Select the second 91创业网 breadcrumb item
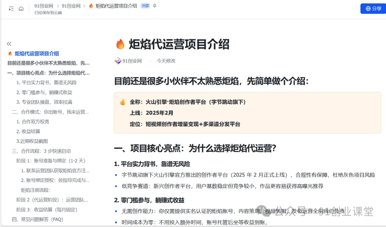This screenshot has width=386, height=227. 71,6
